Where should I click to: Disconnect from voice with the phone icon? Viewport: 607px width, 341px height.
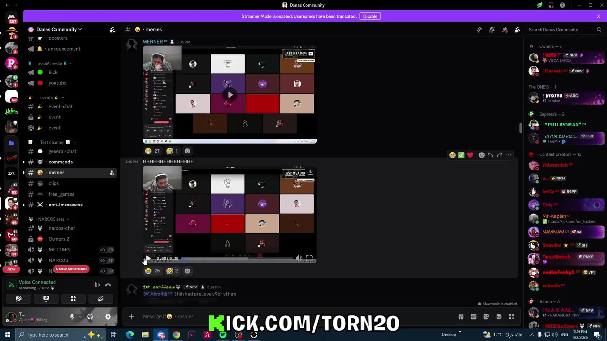pyautogui.click(x=108, y=285)
